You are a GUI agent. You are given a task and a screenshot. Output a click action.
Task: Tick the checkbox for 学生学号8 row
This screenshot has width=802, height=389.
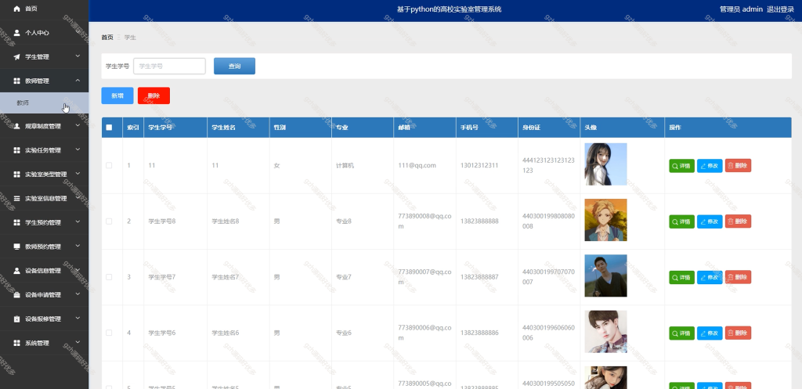coord(109,222)
